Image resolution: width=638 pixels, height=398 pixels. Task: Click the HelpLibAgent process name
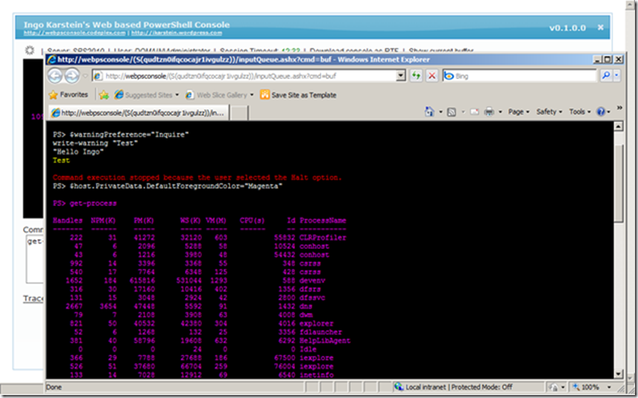[325, 340]
